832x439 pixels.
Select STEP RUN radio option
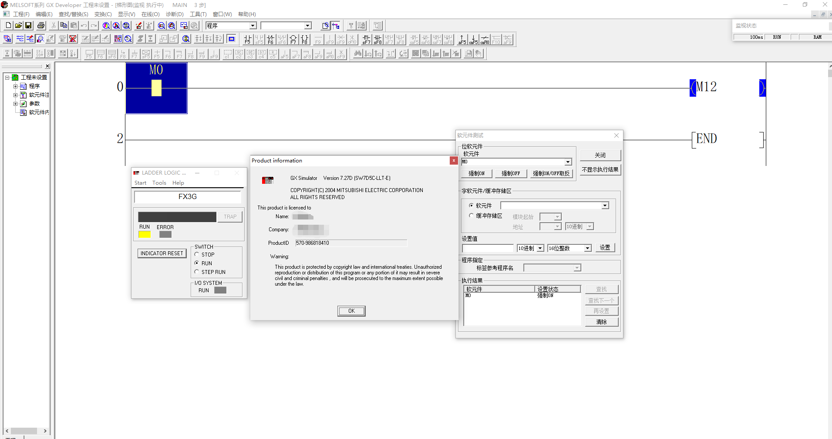click(197, 272)
